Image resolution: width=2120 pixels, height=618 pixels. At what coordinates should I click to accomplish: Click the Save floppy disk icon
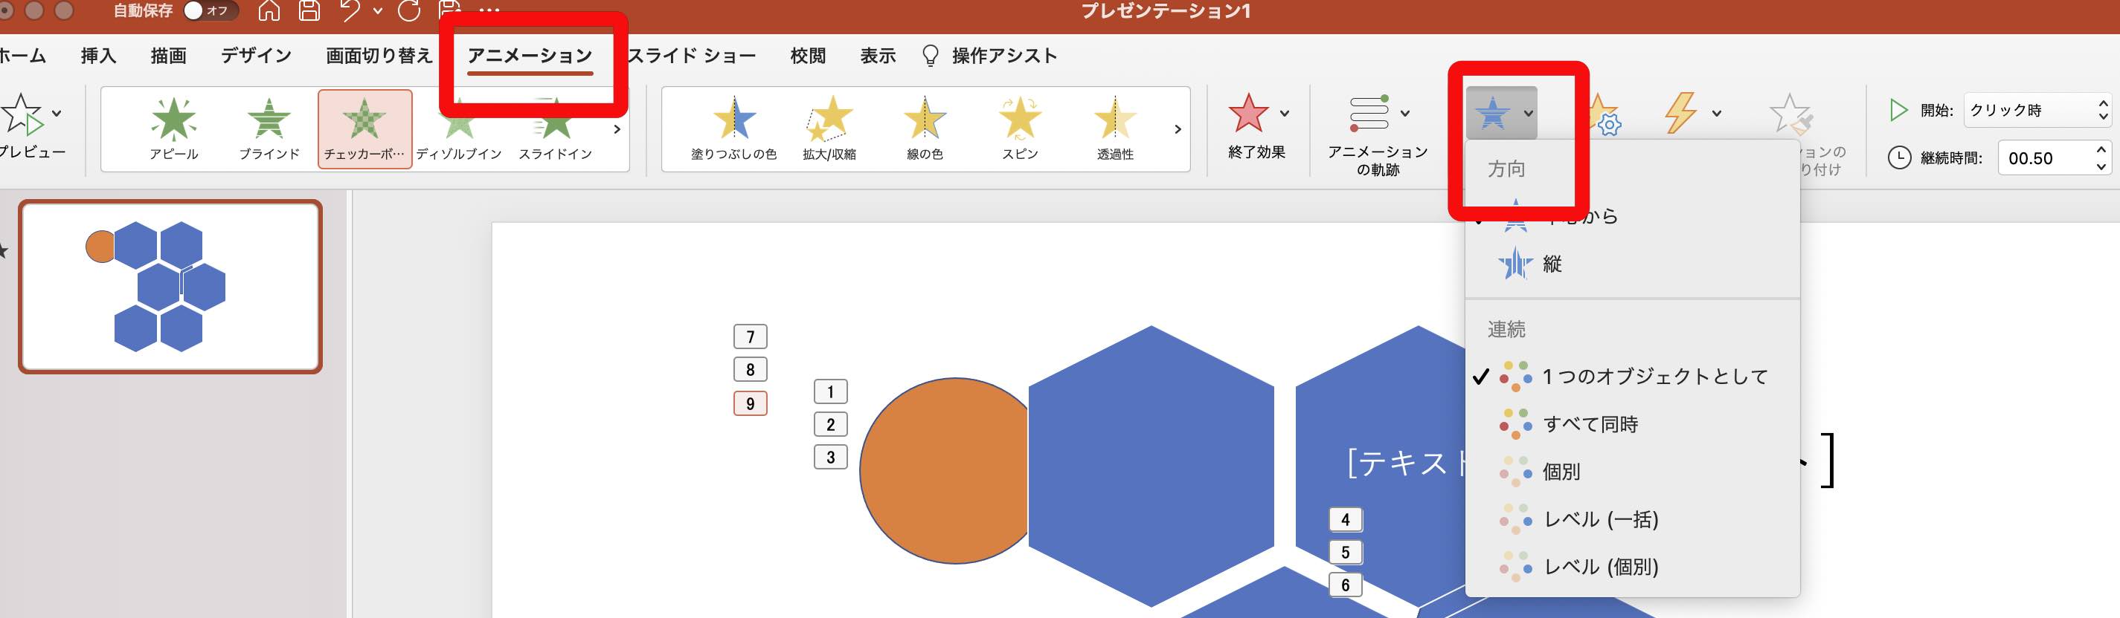pos(309,10)
